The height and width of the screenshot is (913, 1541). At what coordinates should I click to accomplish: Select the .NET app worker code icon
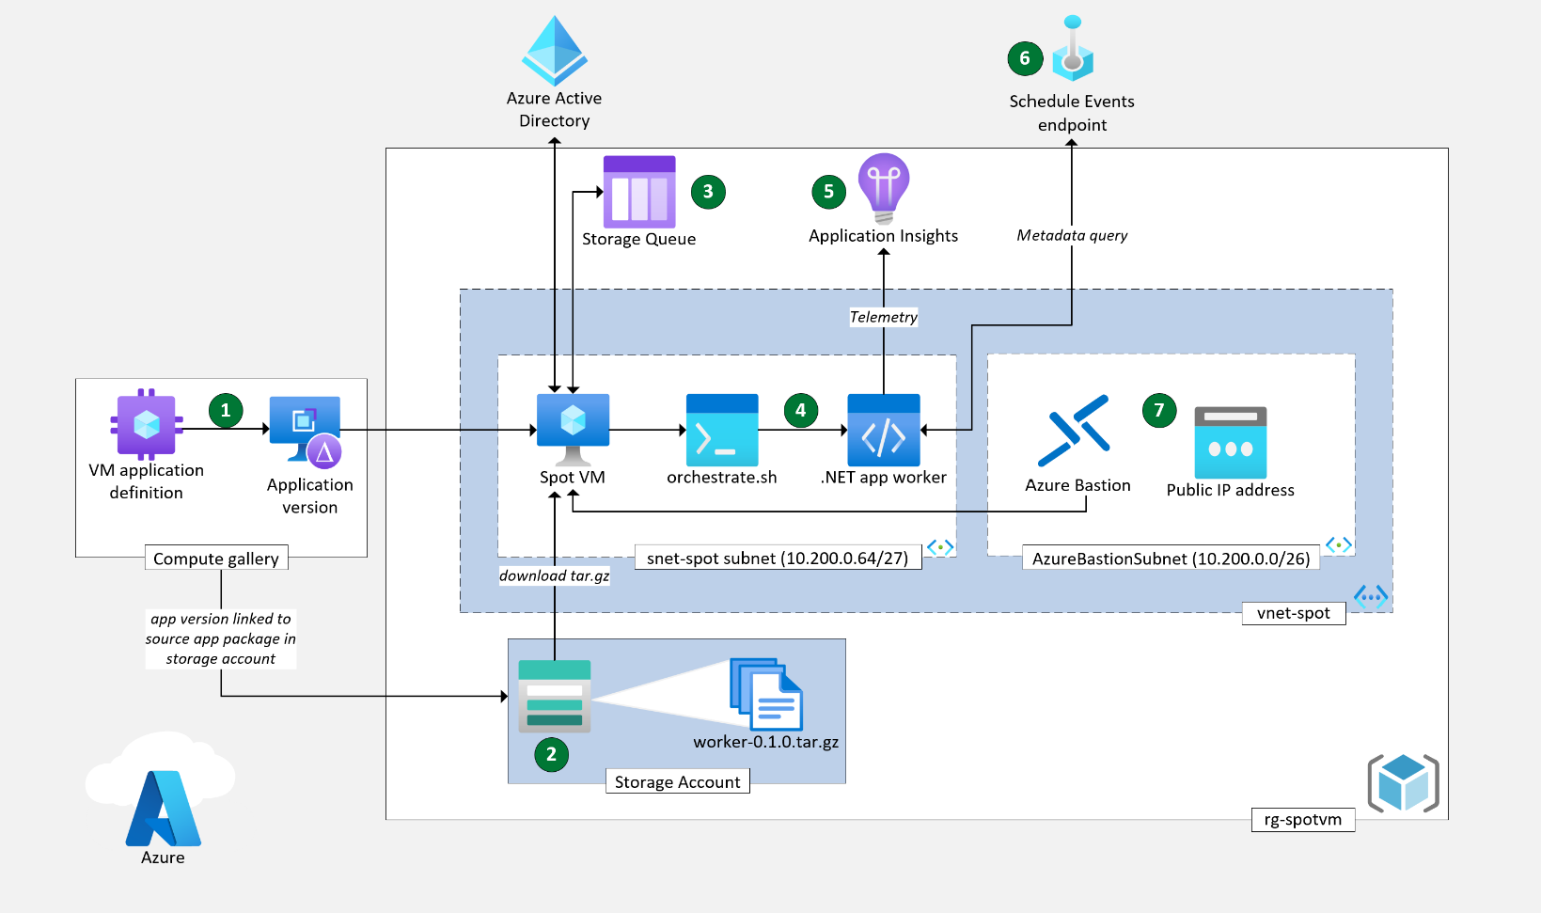[x=884, y=430]
